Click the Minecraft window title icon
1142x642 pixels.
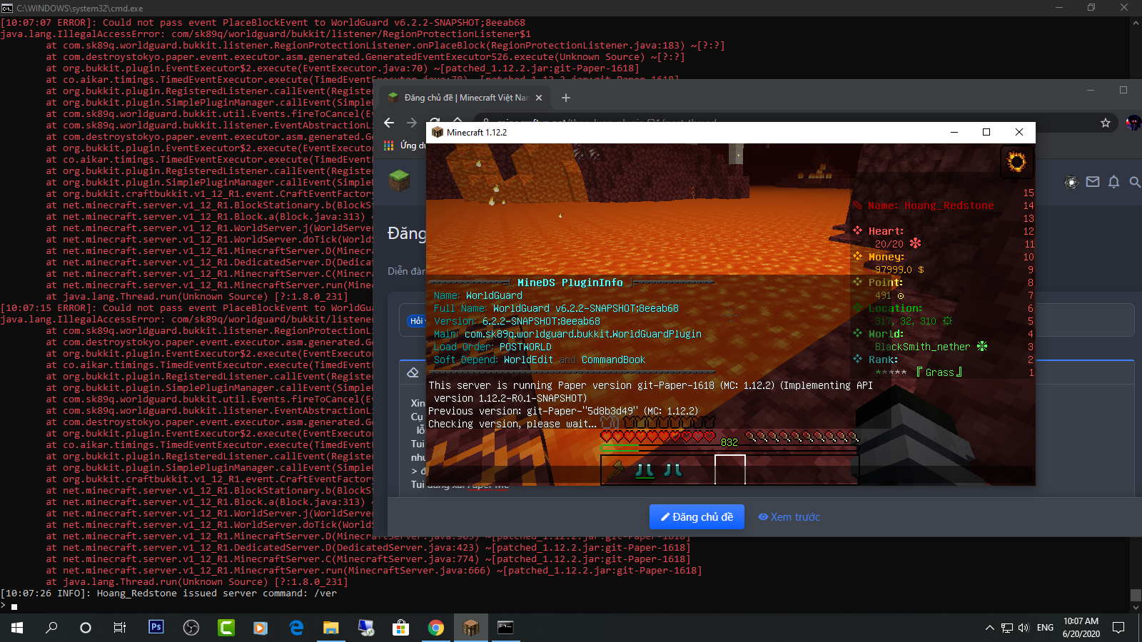[438, 132]
